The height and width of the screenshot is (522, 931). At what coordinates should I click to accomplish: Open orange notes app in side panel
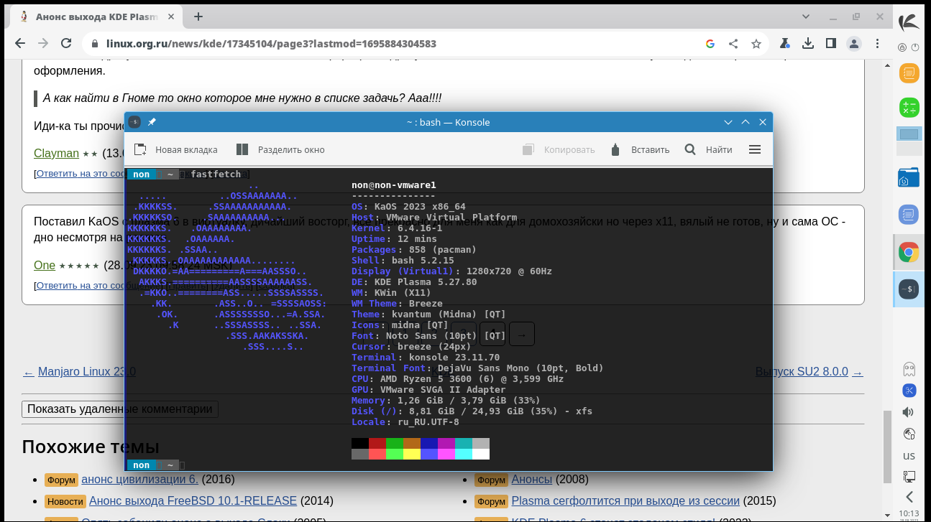coord(909,73)
